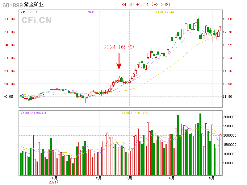This screenshot has width=247, height=185.
Task: Click the 1000000 volume axis label
Action: [230, 154]
